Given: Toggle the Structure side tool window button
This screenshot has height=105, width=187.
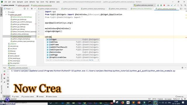Looking at the screenshot, I should 1,78.
